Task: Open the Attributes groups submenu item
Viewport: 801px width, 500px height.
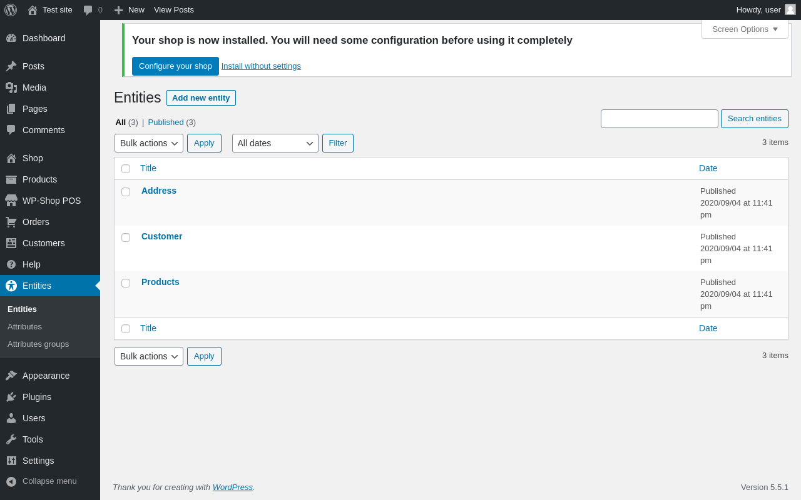Action: 38,344
